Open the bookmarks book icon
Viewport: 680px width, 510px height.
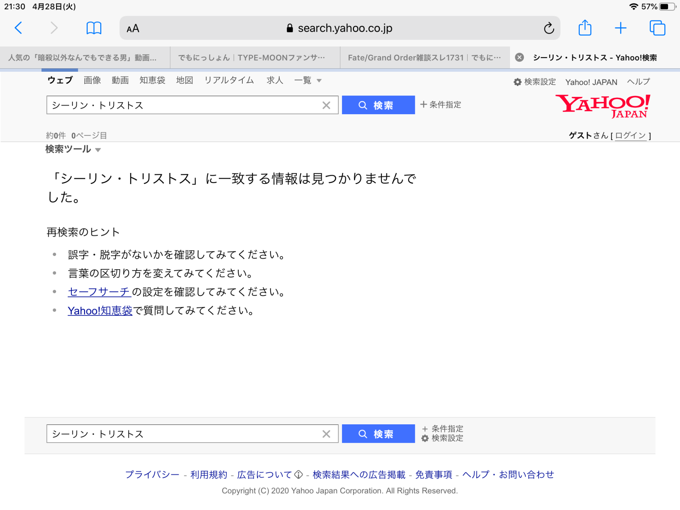click(94, 28)
